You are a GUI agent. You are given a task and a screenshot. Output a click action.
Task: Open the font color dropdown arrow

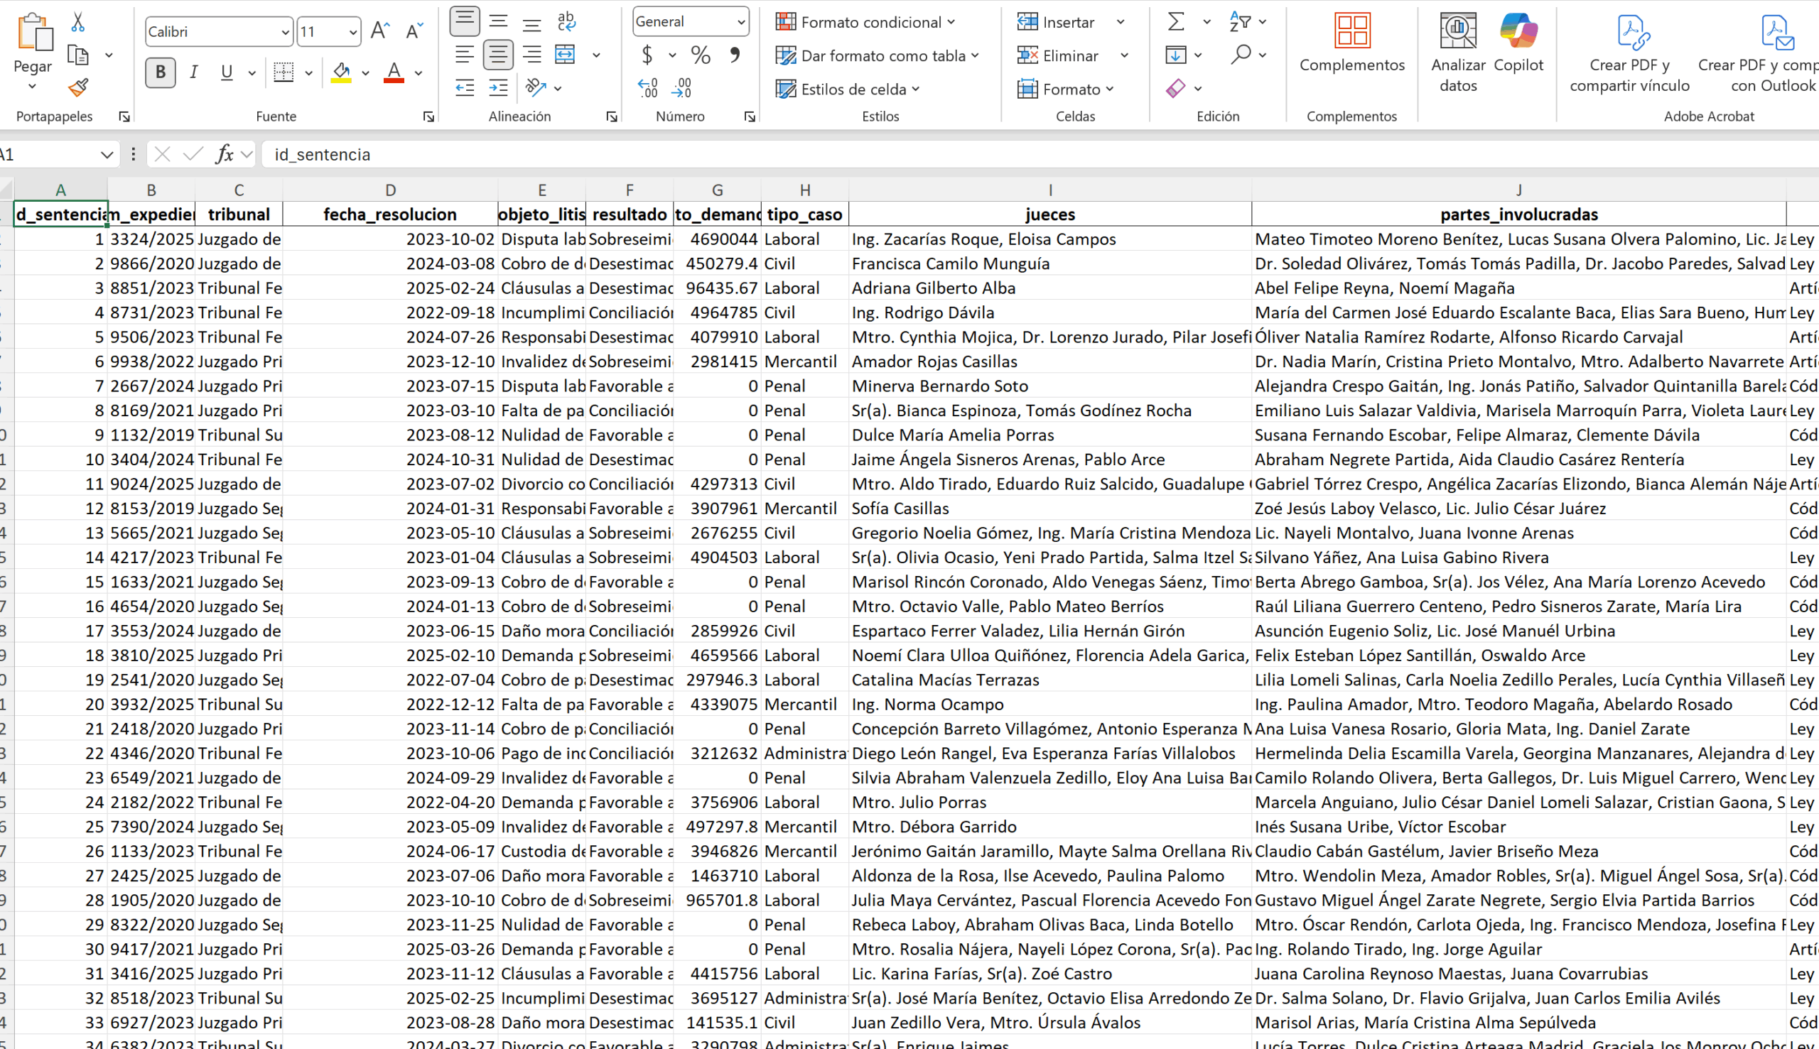click(x=418, y=72)
